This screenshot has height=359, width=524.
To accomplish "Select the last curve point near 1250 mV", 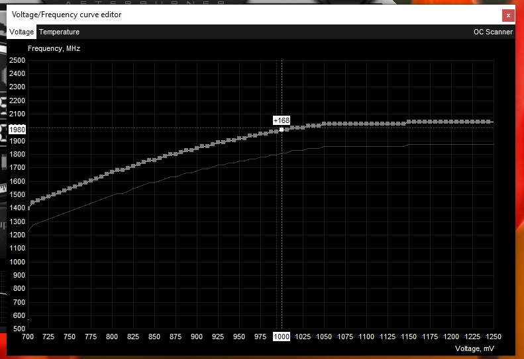I will 488,122.
